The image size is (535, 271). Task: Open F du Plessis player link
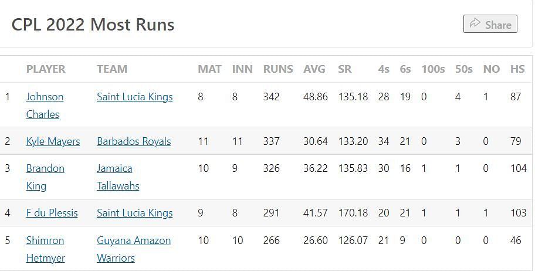(52, 213)
